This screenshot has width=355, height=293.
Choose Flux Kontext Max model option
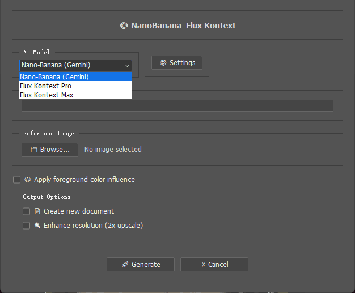(75, 95)
